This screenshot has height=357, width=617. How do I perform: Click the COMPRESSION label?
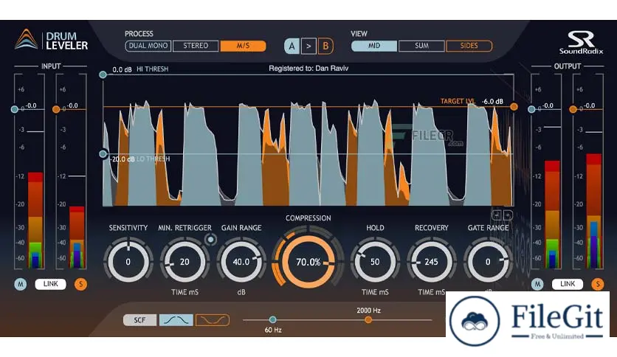[x=308, y=218]
